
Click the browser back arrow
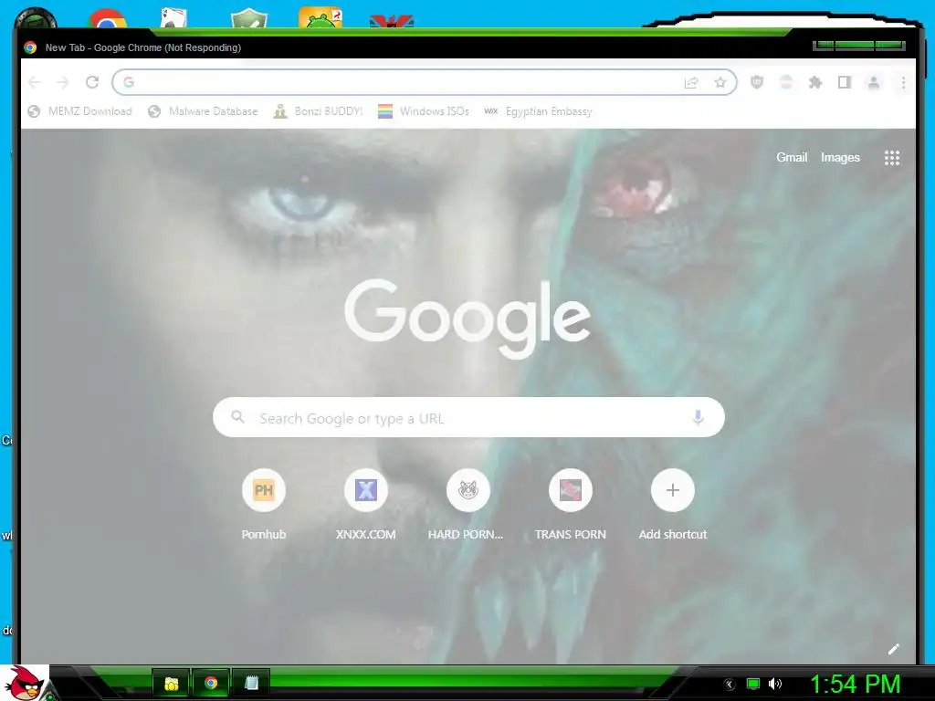pyautogui.click(x=35, y=82)
